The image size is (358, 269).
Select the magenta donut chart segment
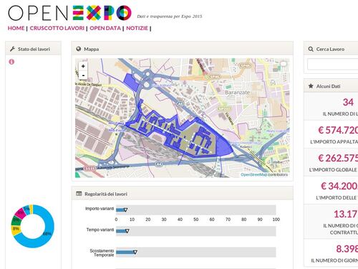[x=21, y=213]
